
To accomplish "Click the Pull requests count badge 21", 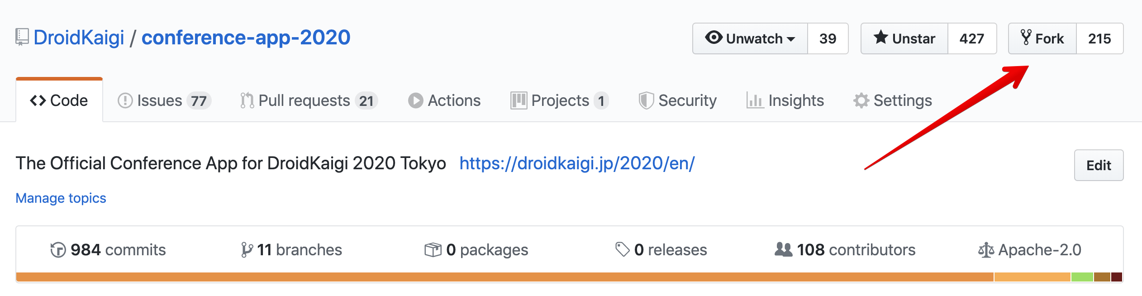I will (x=366, y=100).
